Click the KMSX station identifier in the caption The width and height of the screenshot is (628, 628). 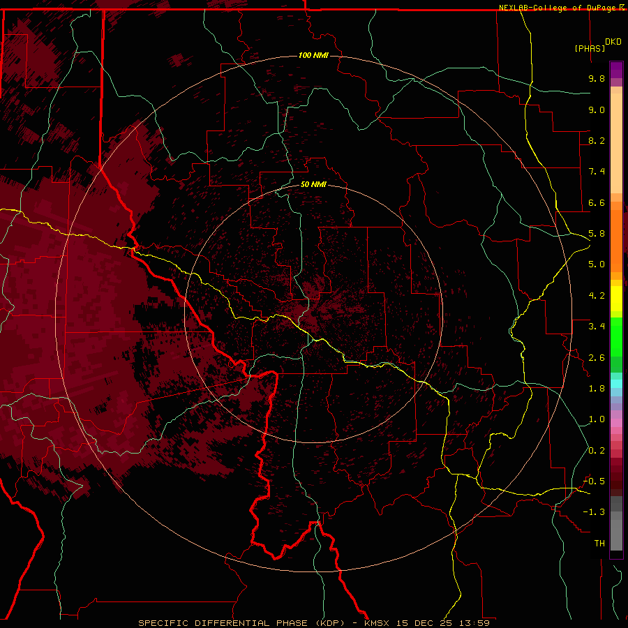[377, 623]
